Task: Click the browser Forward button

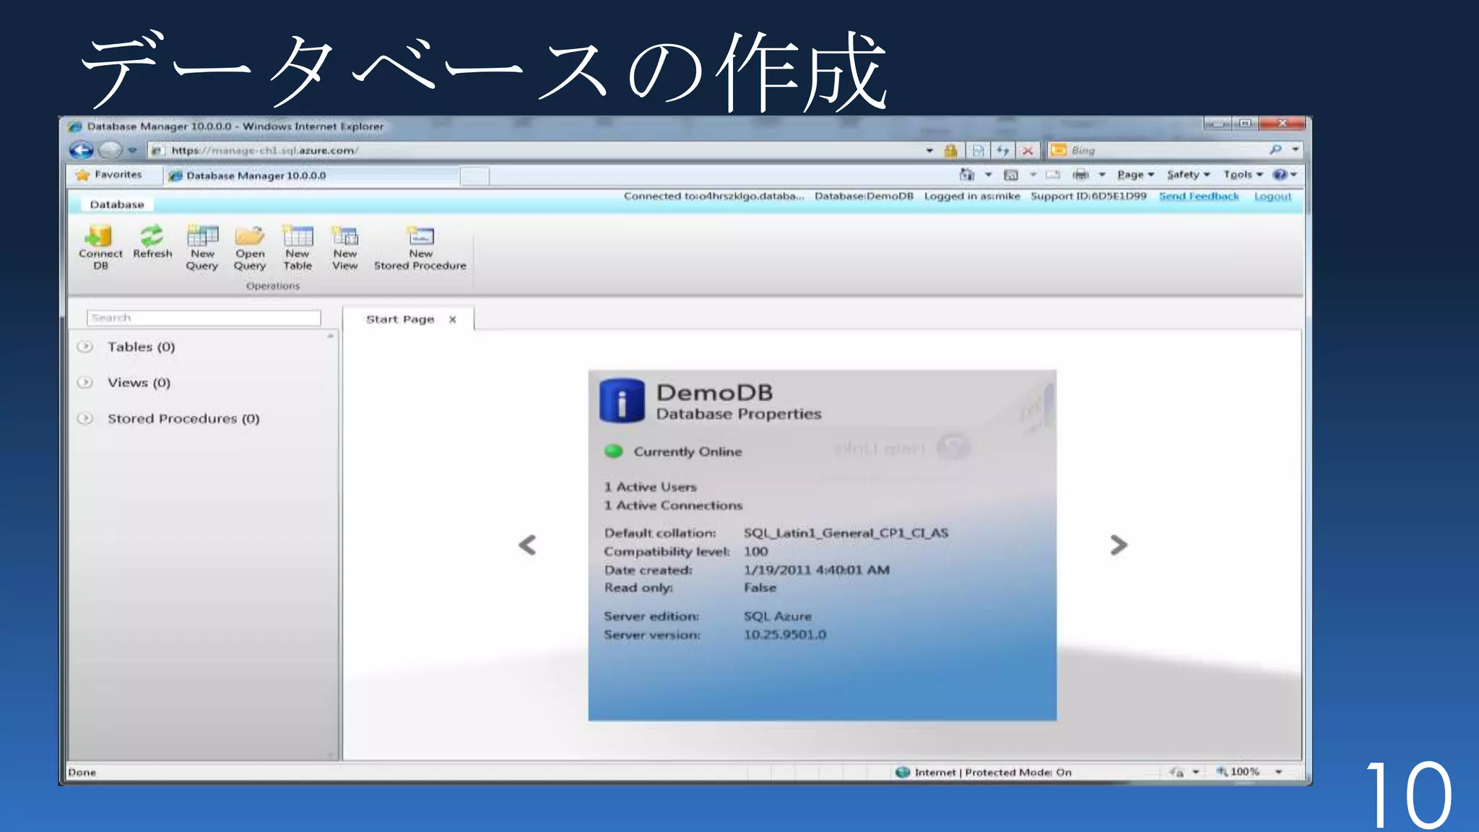Action: click(110, 150)
